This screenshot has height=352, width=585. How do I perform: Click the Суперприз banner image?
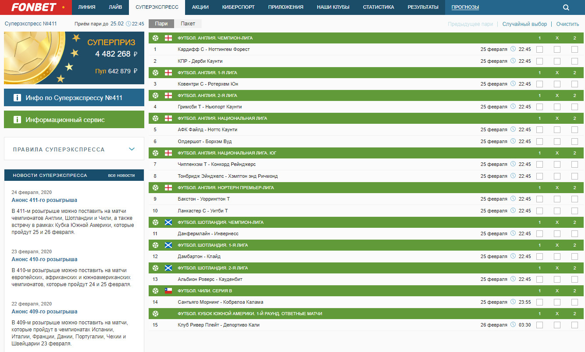click(74, 57)
